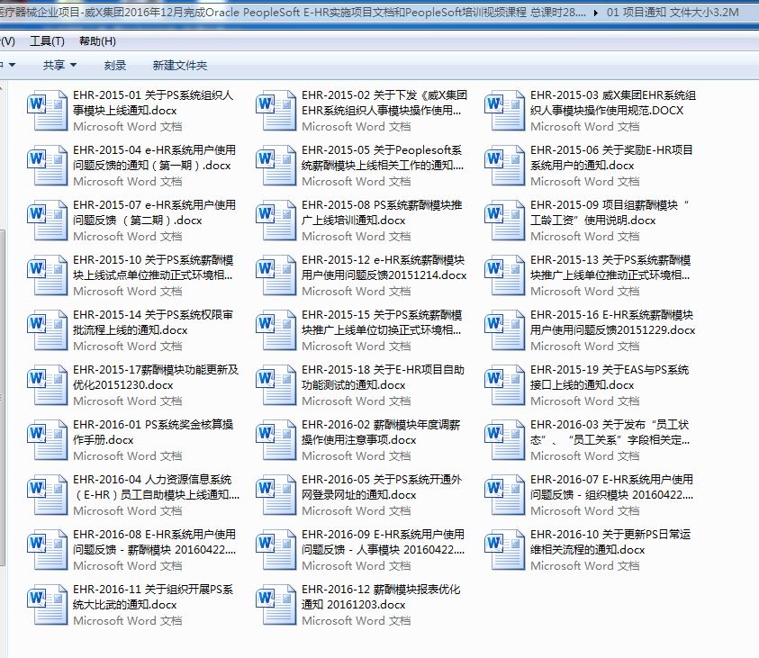Click file name EHR-2016-10 关于更新PS日常运维相关流程的通知
759x658 pixels.
click(x=610, y=542)
